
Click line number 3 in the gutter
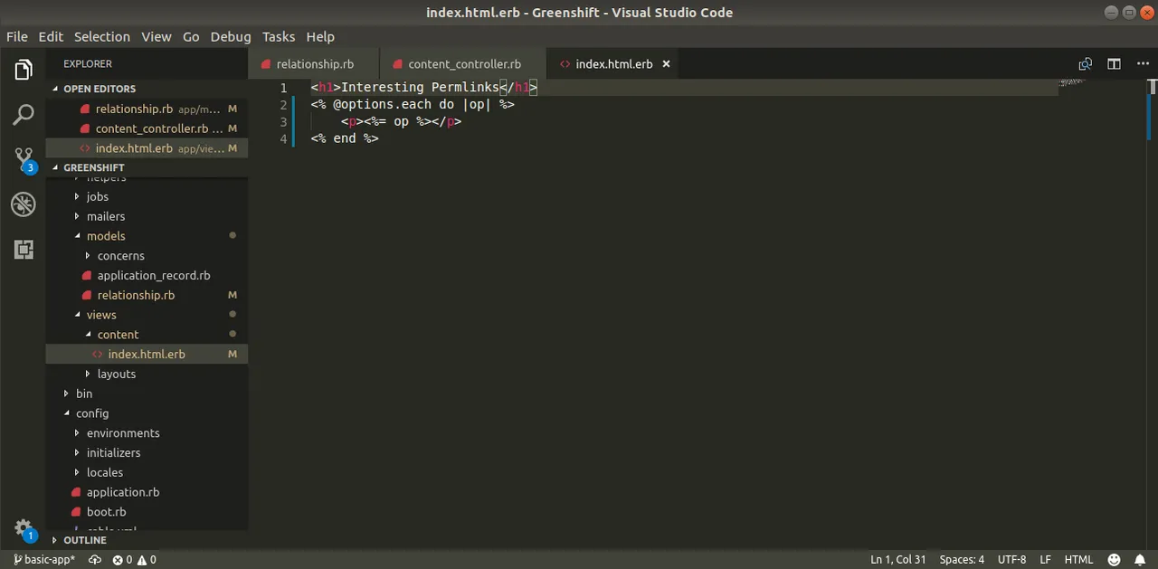[x=283, y=121]
